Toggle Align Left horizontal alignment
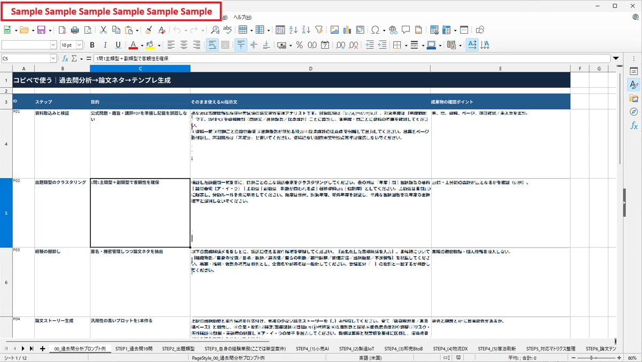 coord(171,45)
